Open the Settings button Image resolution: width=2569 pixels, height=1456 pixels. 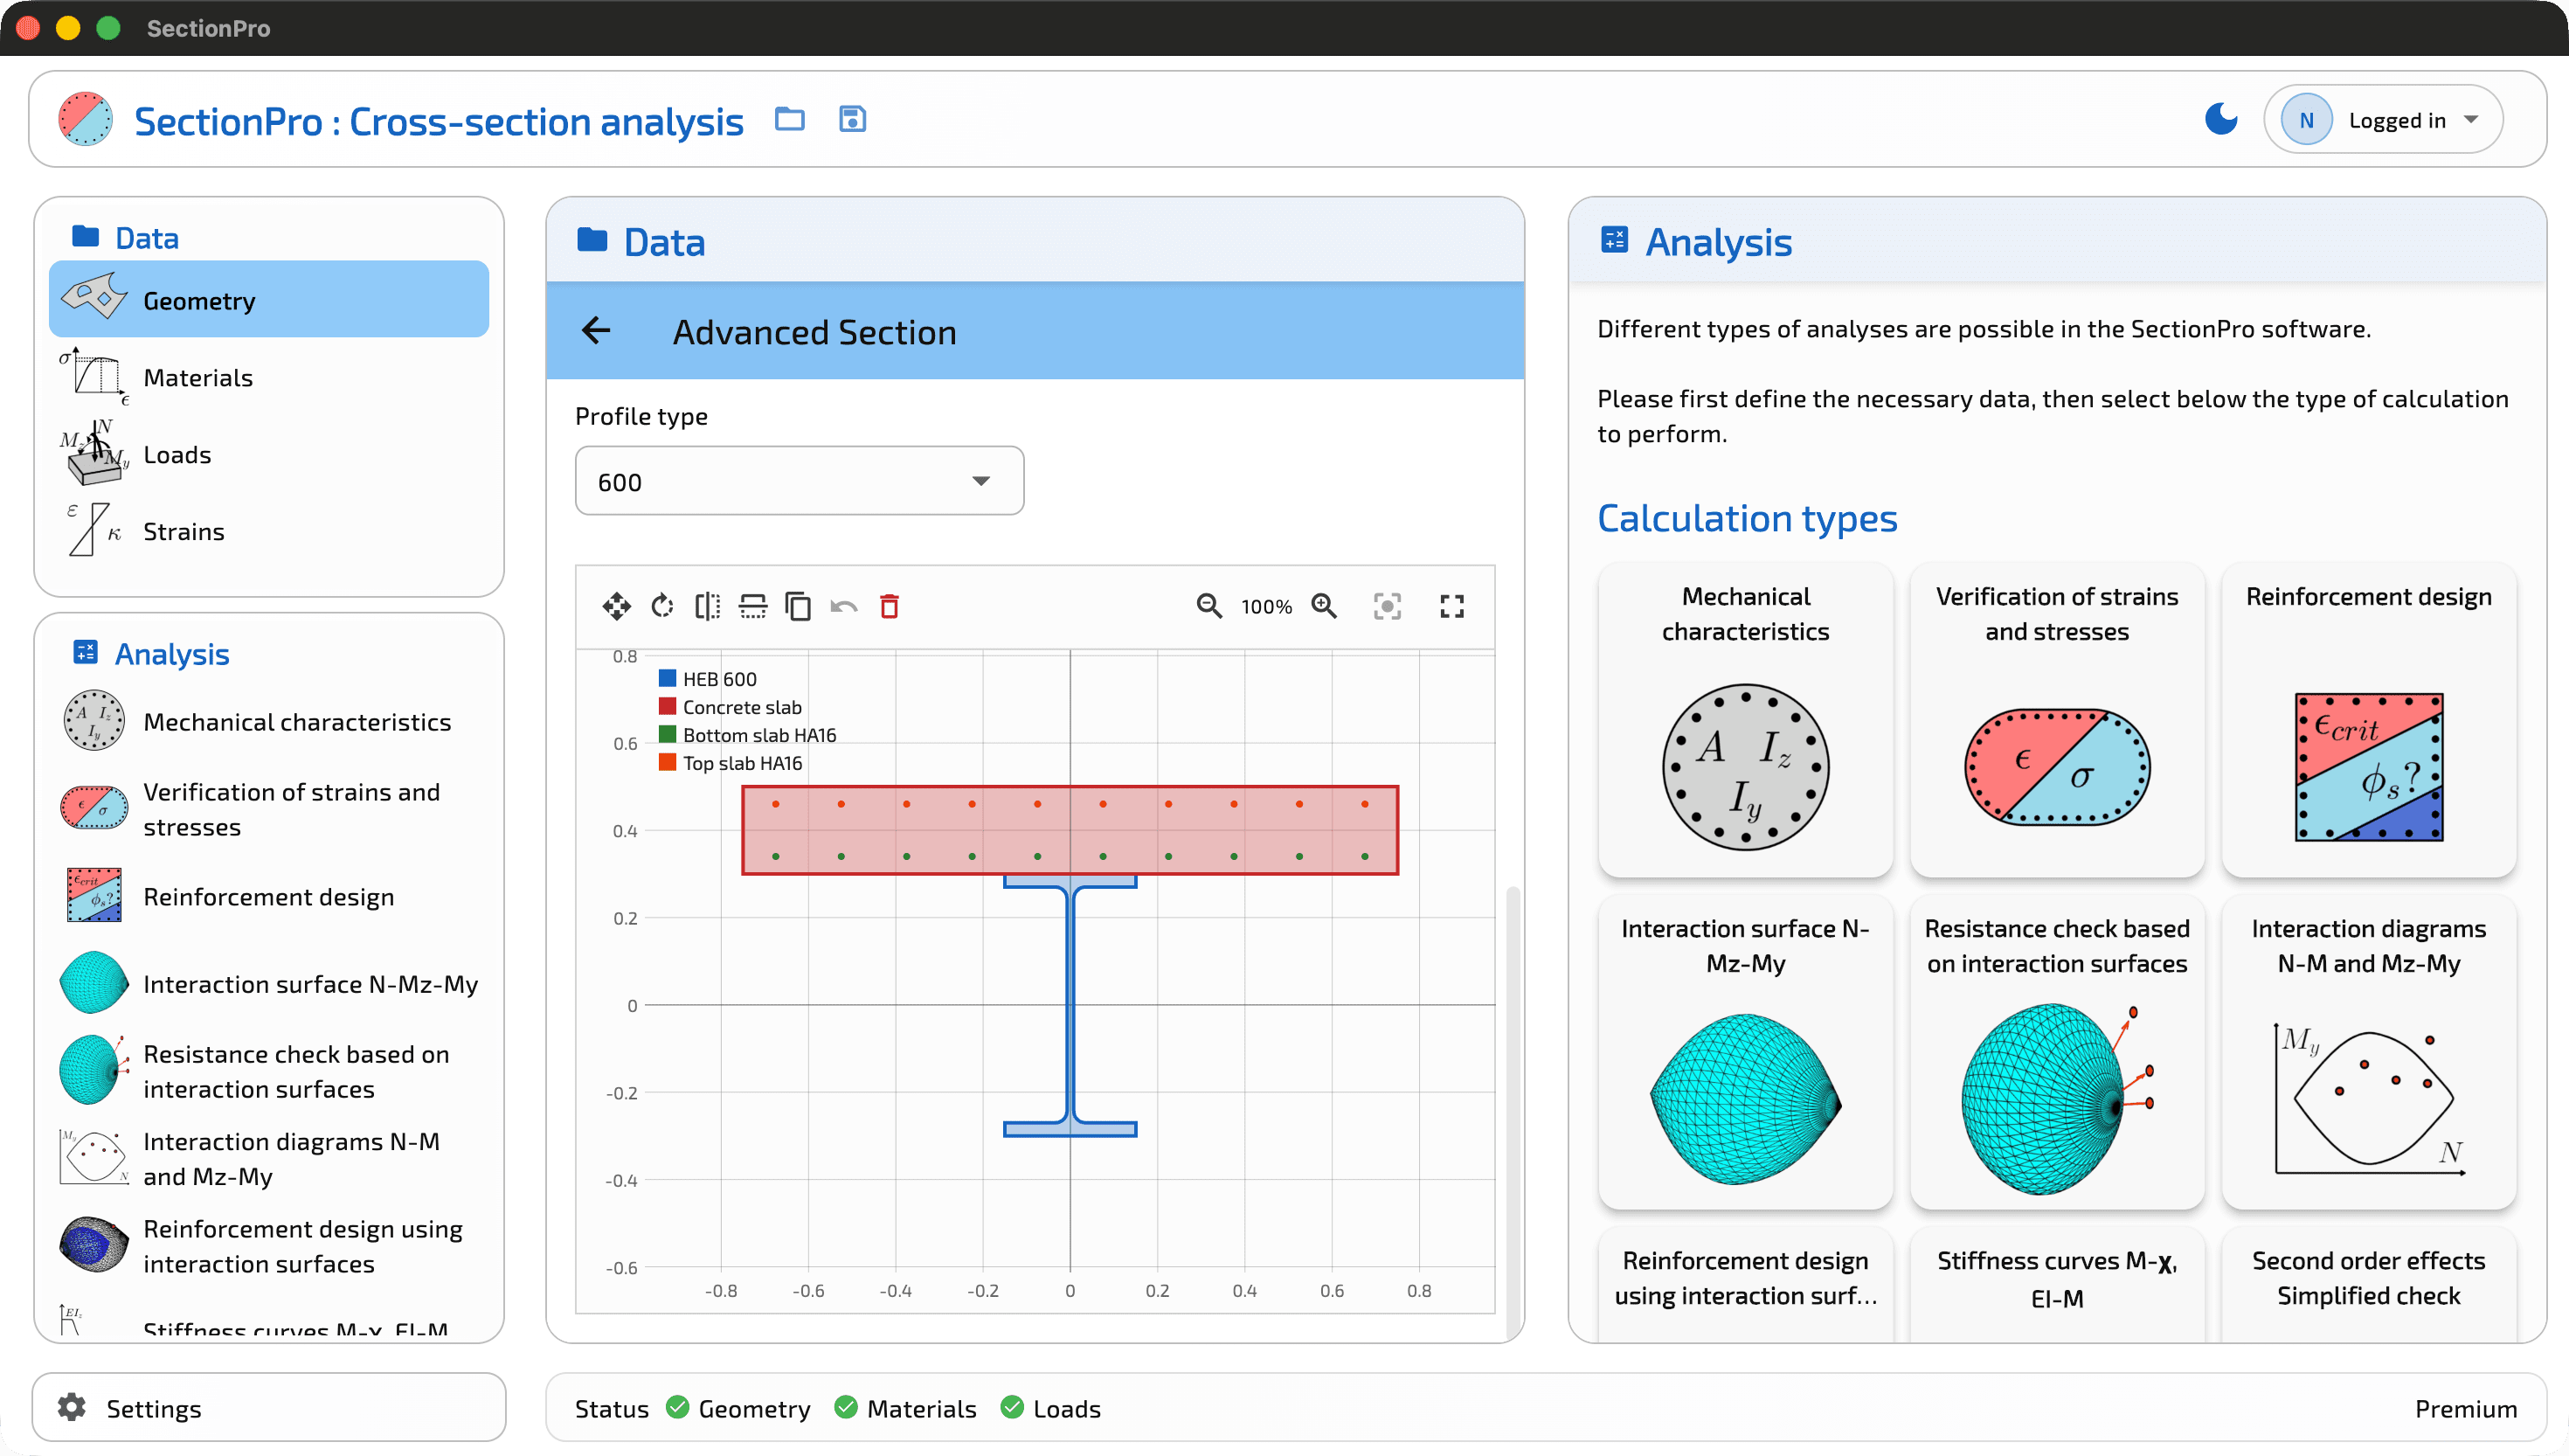pos(269,1408)
